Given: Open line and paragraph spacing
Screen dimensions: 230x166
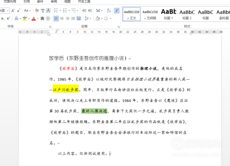Looking at the screenshot, I should coord(87,19).
